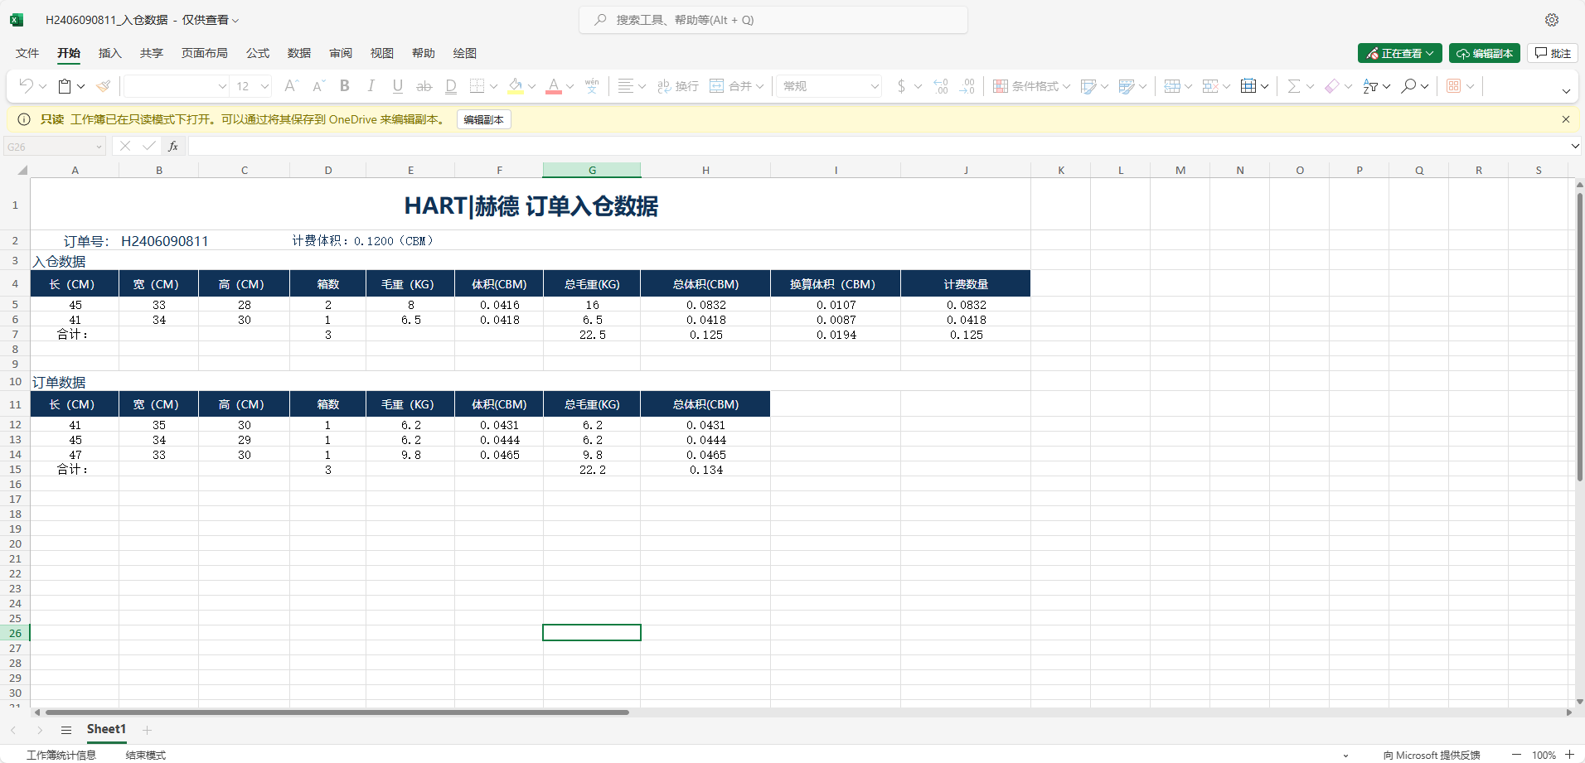1585x763 pixels.
Task: Click the Paste clipboard icon
Action: pyautogui.click(x=65, y=86)
